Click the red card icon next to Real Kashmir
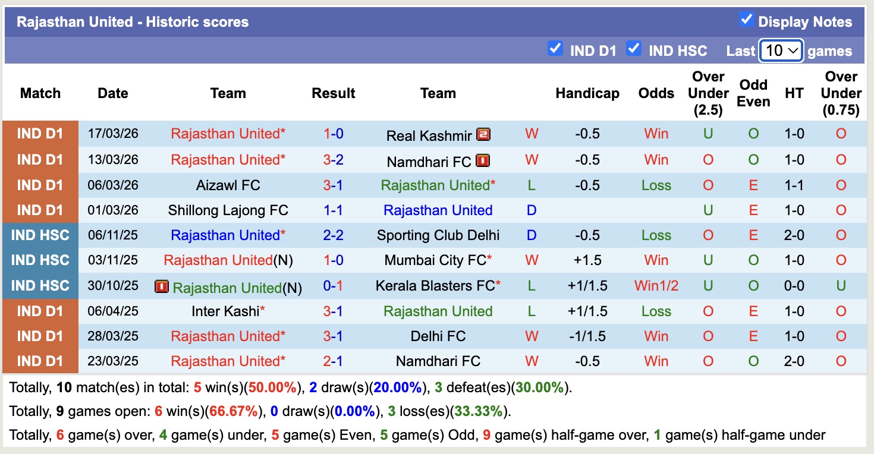The image size is (874, 454). pos(483,134)
